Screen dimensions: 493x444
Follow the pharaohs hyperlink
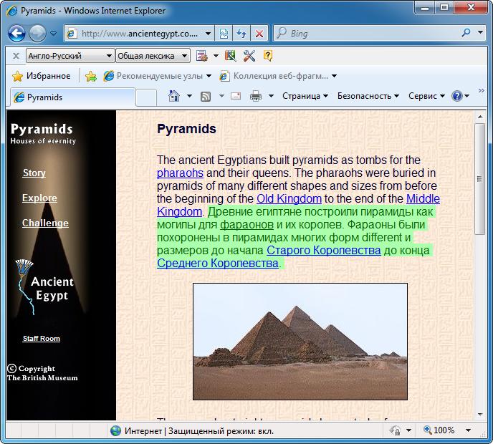click(180, 173)
